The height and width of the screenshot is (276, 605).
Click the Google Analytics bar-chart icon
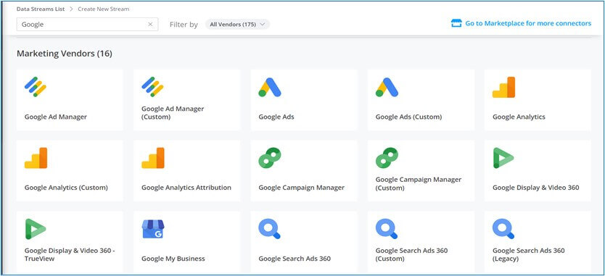(x=503, y=87)
